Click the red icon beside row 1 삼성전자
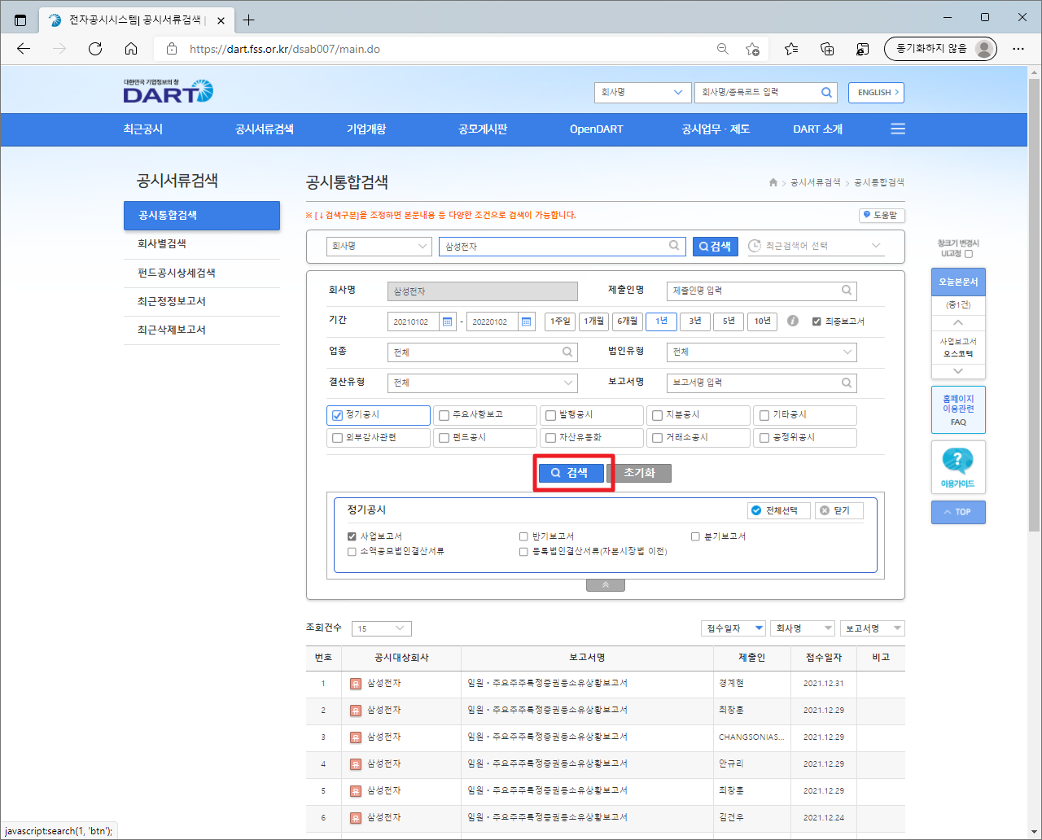The width and height of the screenshot is (1042, 840). 355,684
